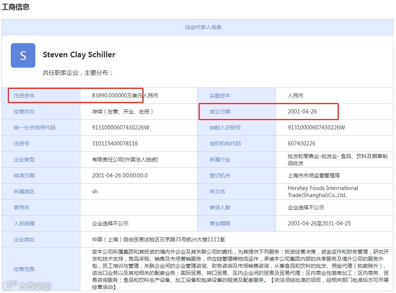Viewport: 396px width, 293px height.
Task: Click the 工商信息 section heading
Action: click(x=16, y=7)
